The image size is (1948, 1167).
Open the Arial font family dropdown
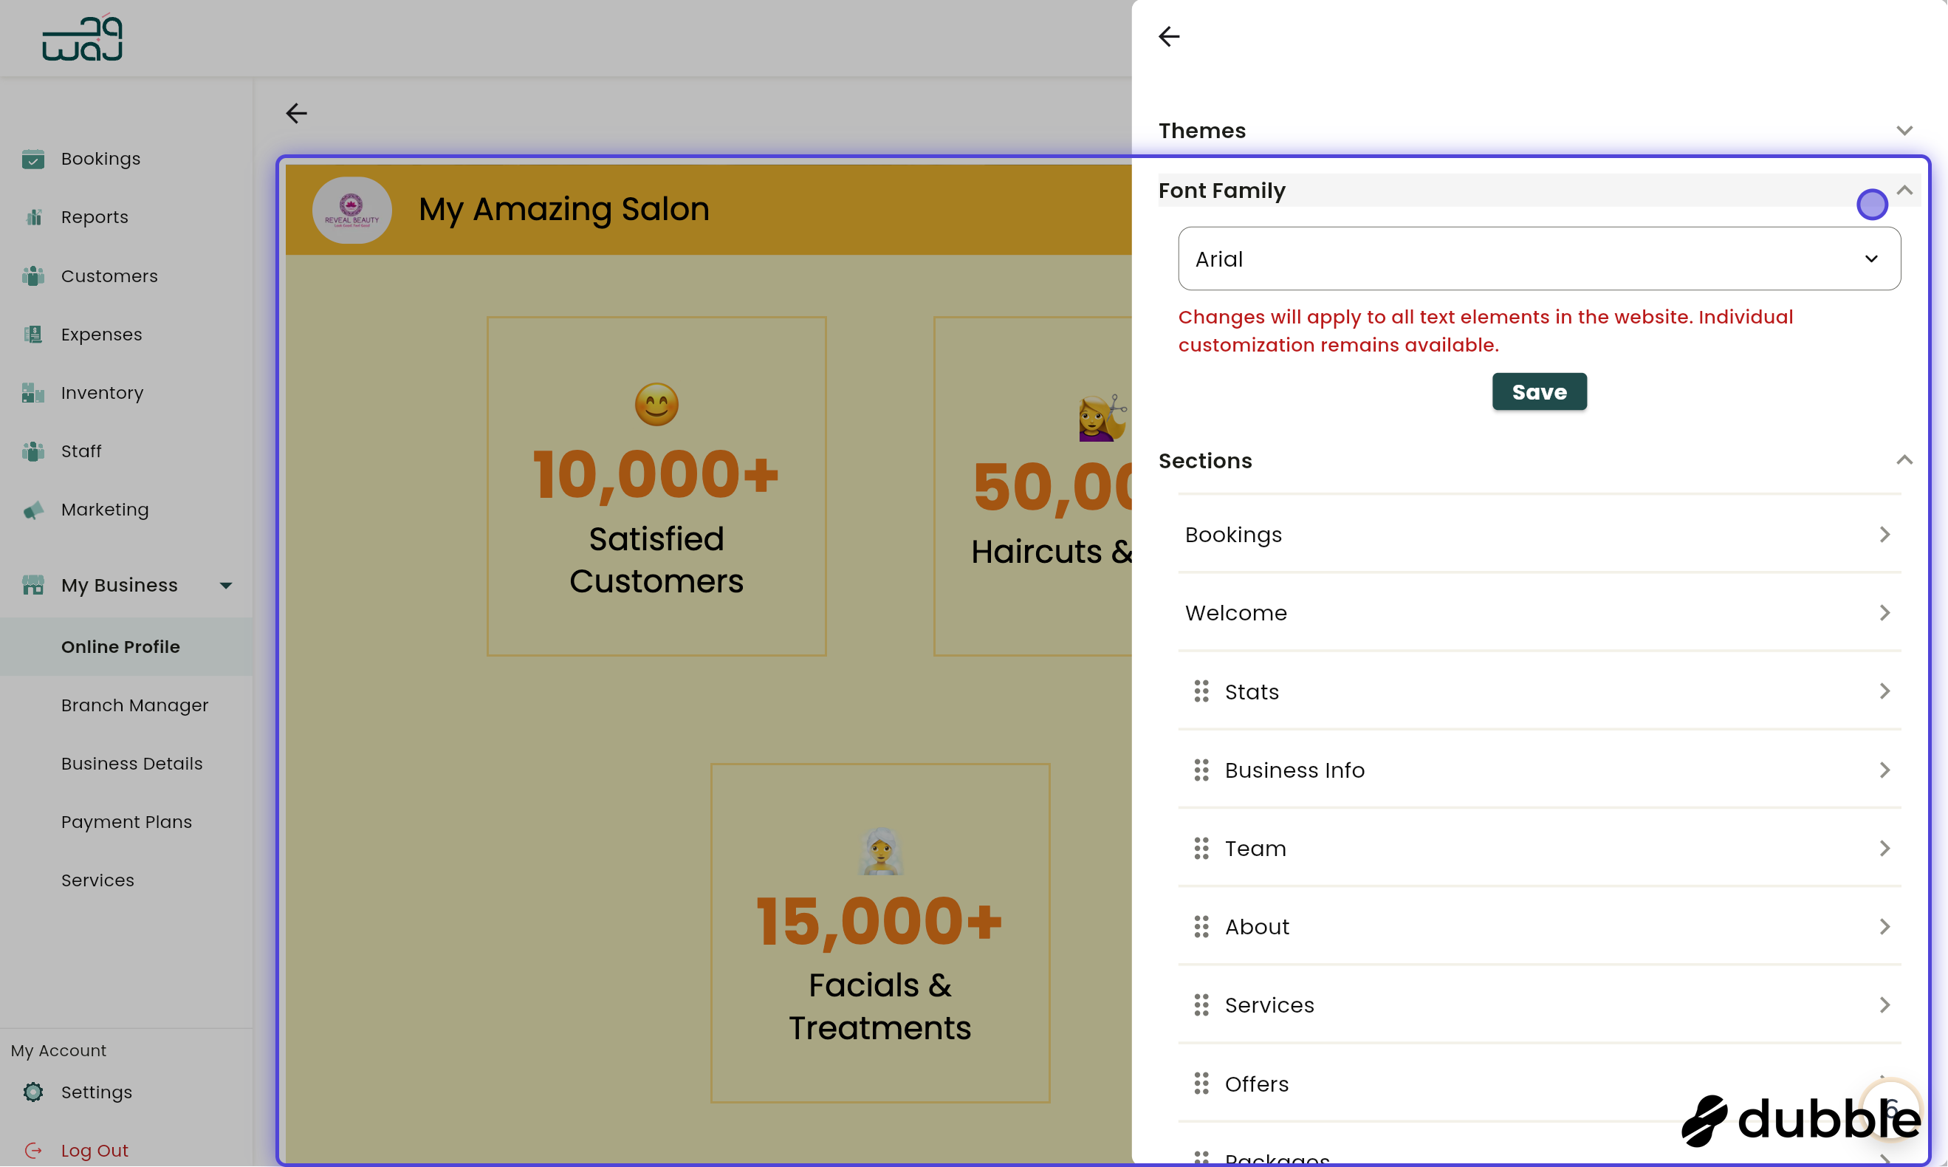(1537, 259)
